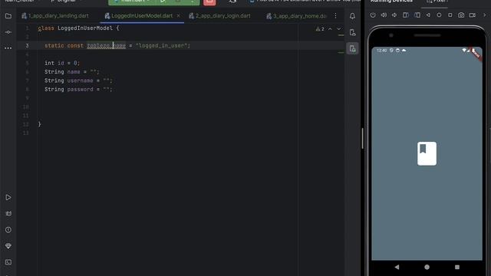
Task: Open the Run tool window in left sidebar
Action: pyautogui.click(x=8, y=198)
